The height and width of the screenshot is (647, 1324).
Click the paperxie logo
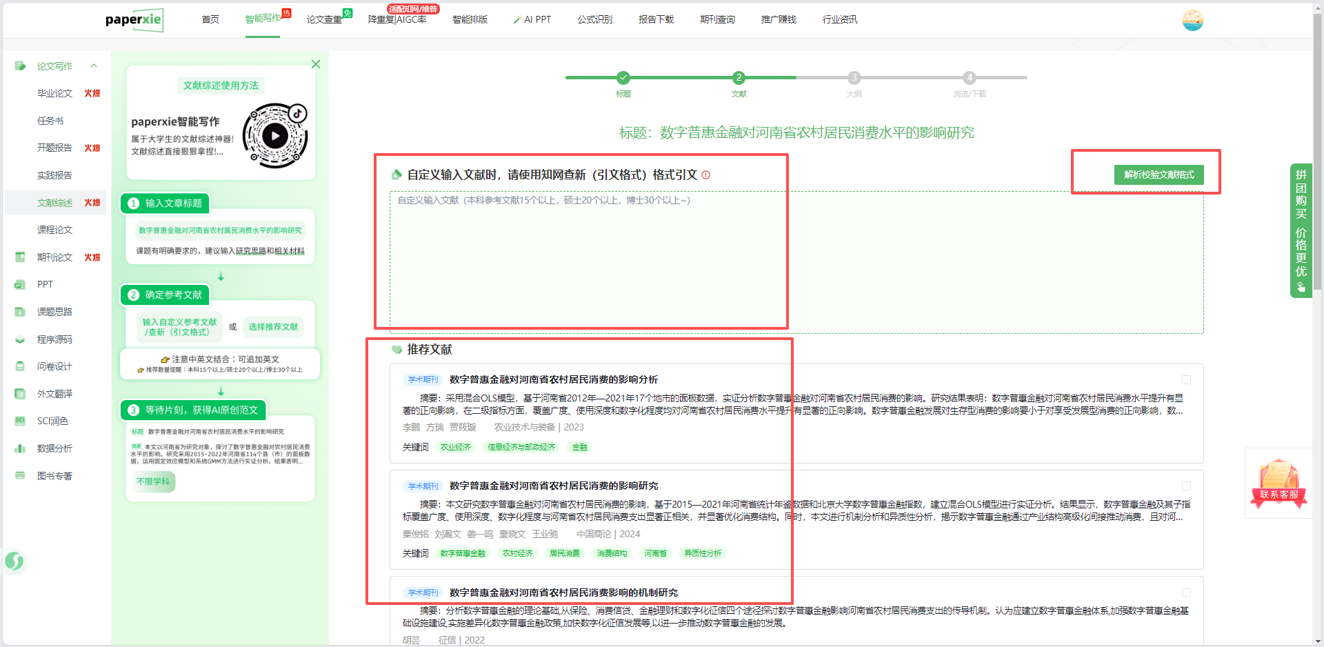point(134,20)
